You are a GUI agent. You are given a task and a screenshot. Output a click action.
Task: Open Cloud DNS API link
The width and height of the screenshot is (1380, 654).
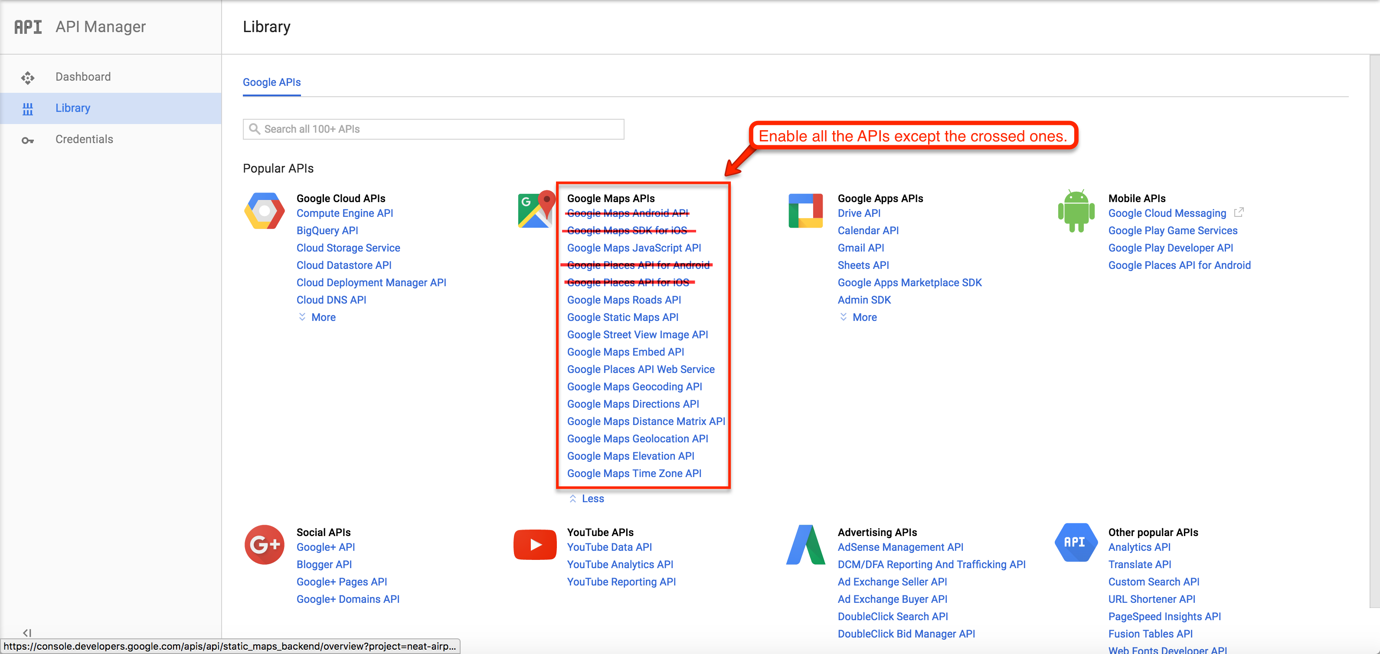point(332,300)
